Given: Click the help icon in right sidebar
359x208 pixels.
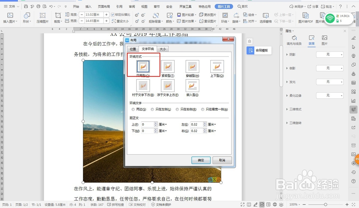Looking at the screenshot, I should 354,181.
